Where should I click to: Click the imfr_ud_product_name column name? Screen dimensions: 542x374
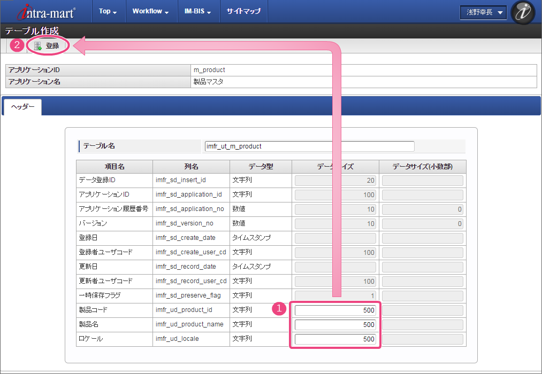189,324
